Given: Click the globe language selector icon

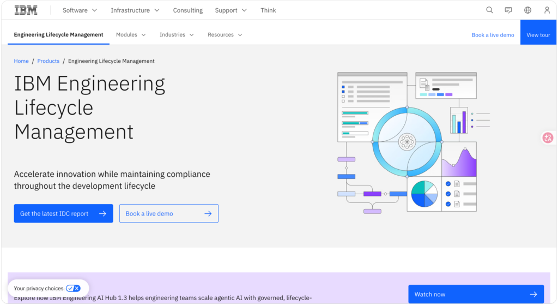Looking at the screenshot, I should click(527, 10).
